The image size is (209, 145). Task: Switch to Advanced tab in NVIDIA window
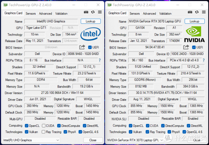coord(149,14)
